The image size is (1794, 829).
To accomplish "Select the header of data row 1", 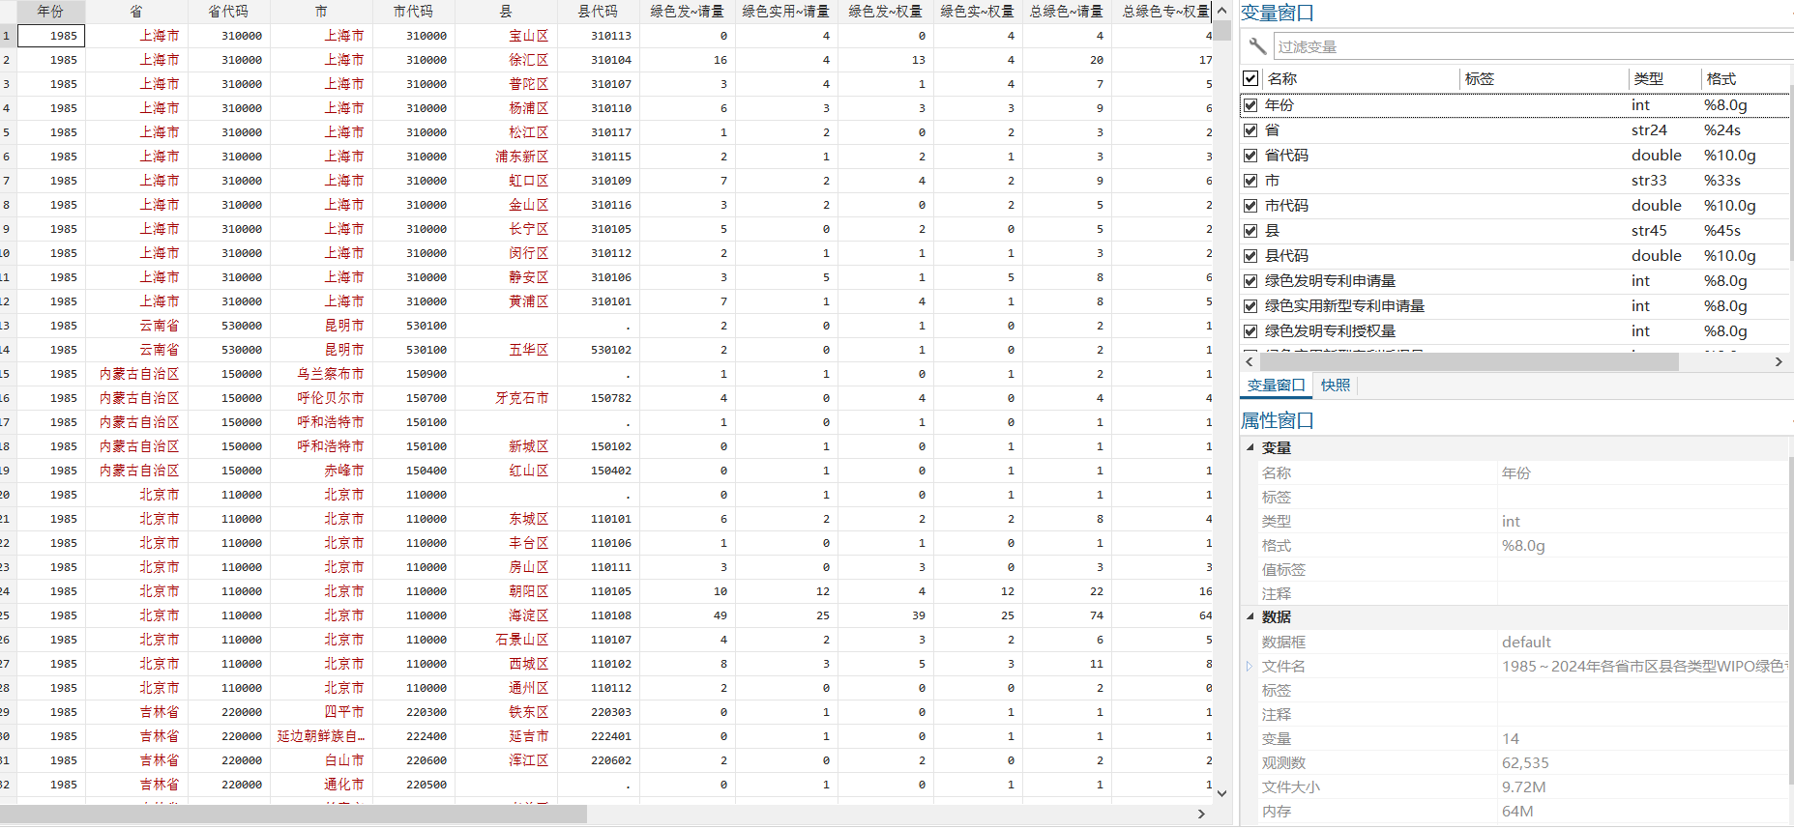I will (8, 36).
